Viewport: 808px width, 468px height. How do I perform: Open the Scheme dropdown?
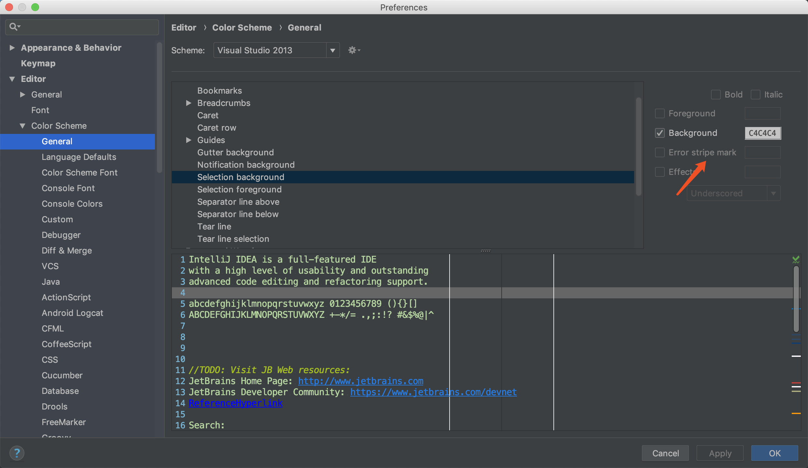point(332,50)
